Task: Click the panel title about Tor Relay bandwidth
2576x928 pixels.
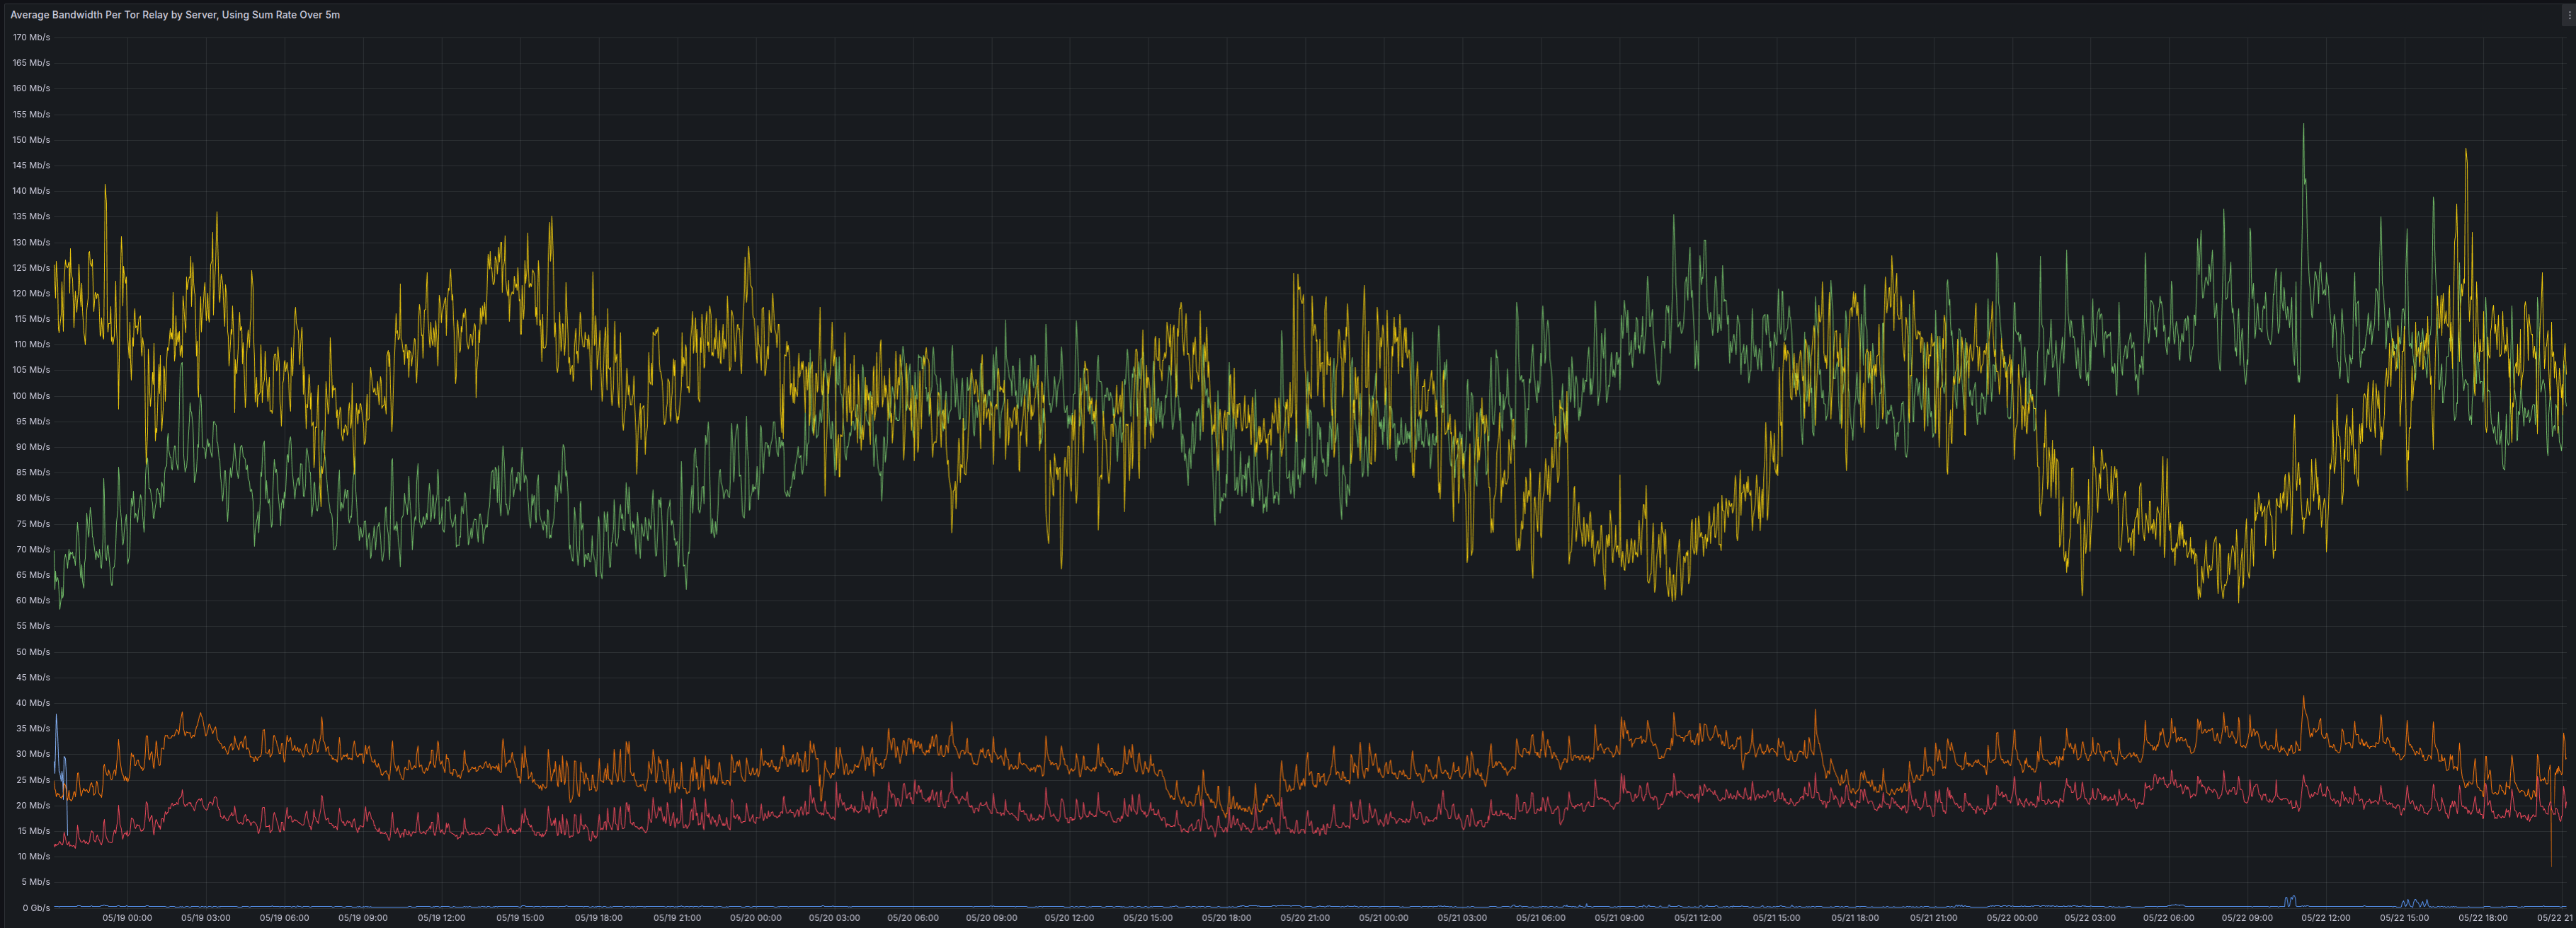Action: 175,15
